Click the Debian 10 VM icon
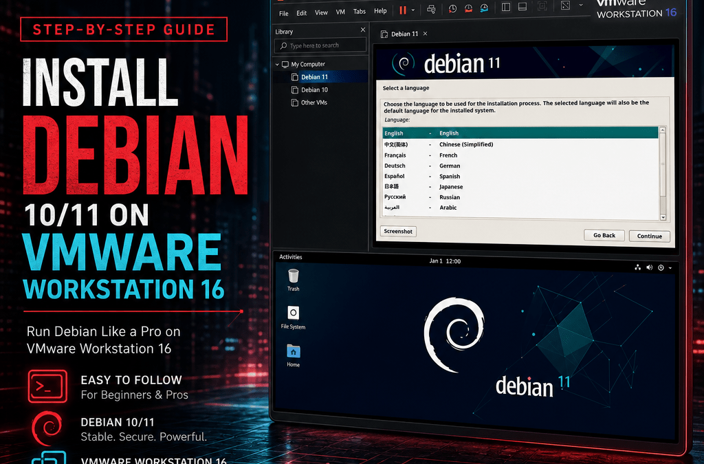This screenshot has height=464, width=704. [294, 90]
